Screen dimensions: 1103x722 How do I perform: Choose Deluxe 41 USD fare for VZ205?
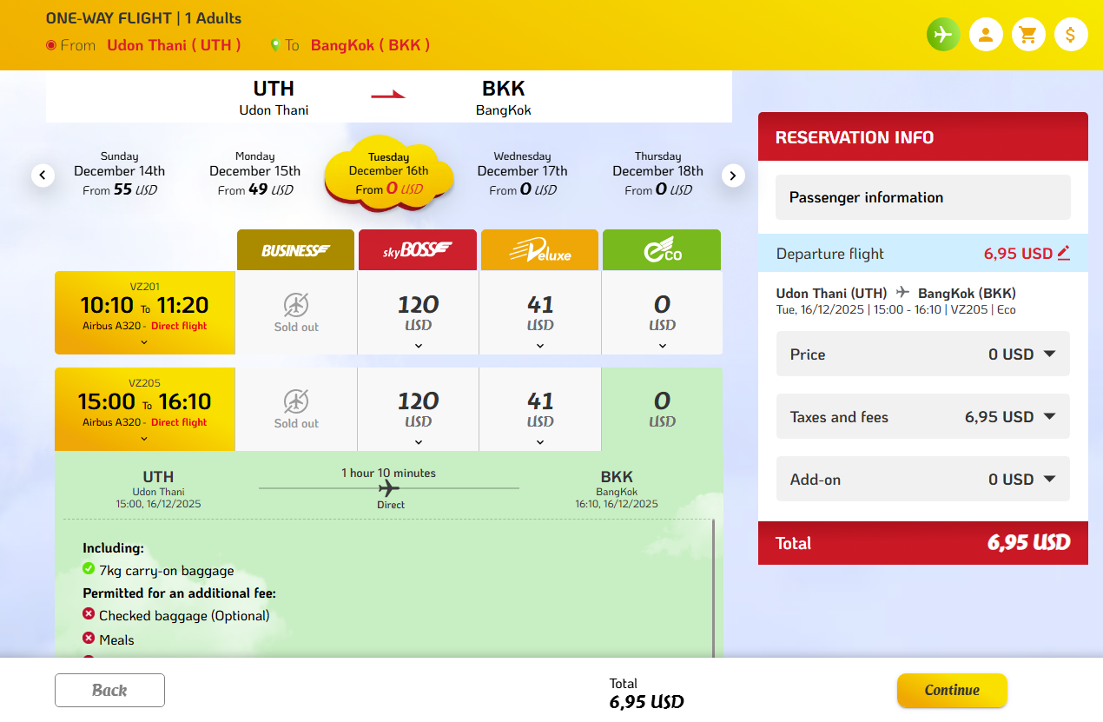pyautogui.click(x=540, y=409)
